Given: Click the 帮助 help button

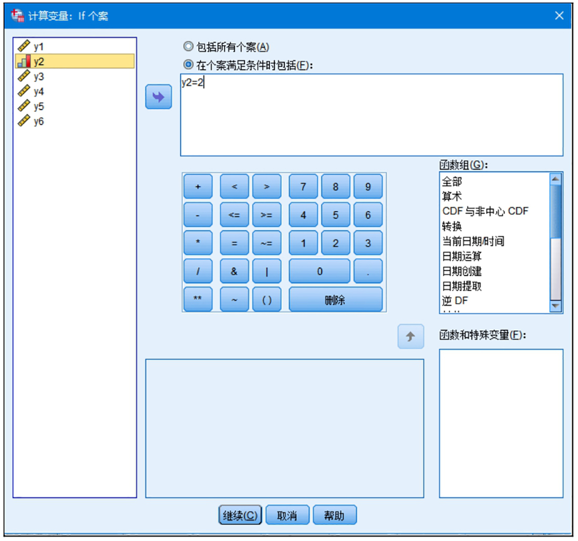Looking at the screenshot, I should 335,515.
